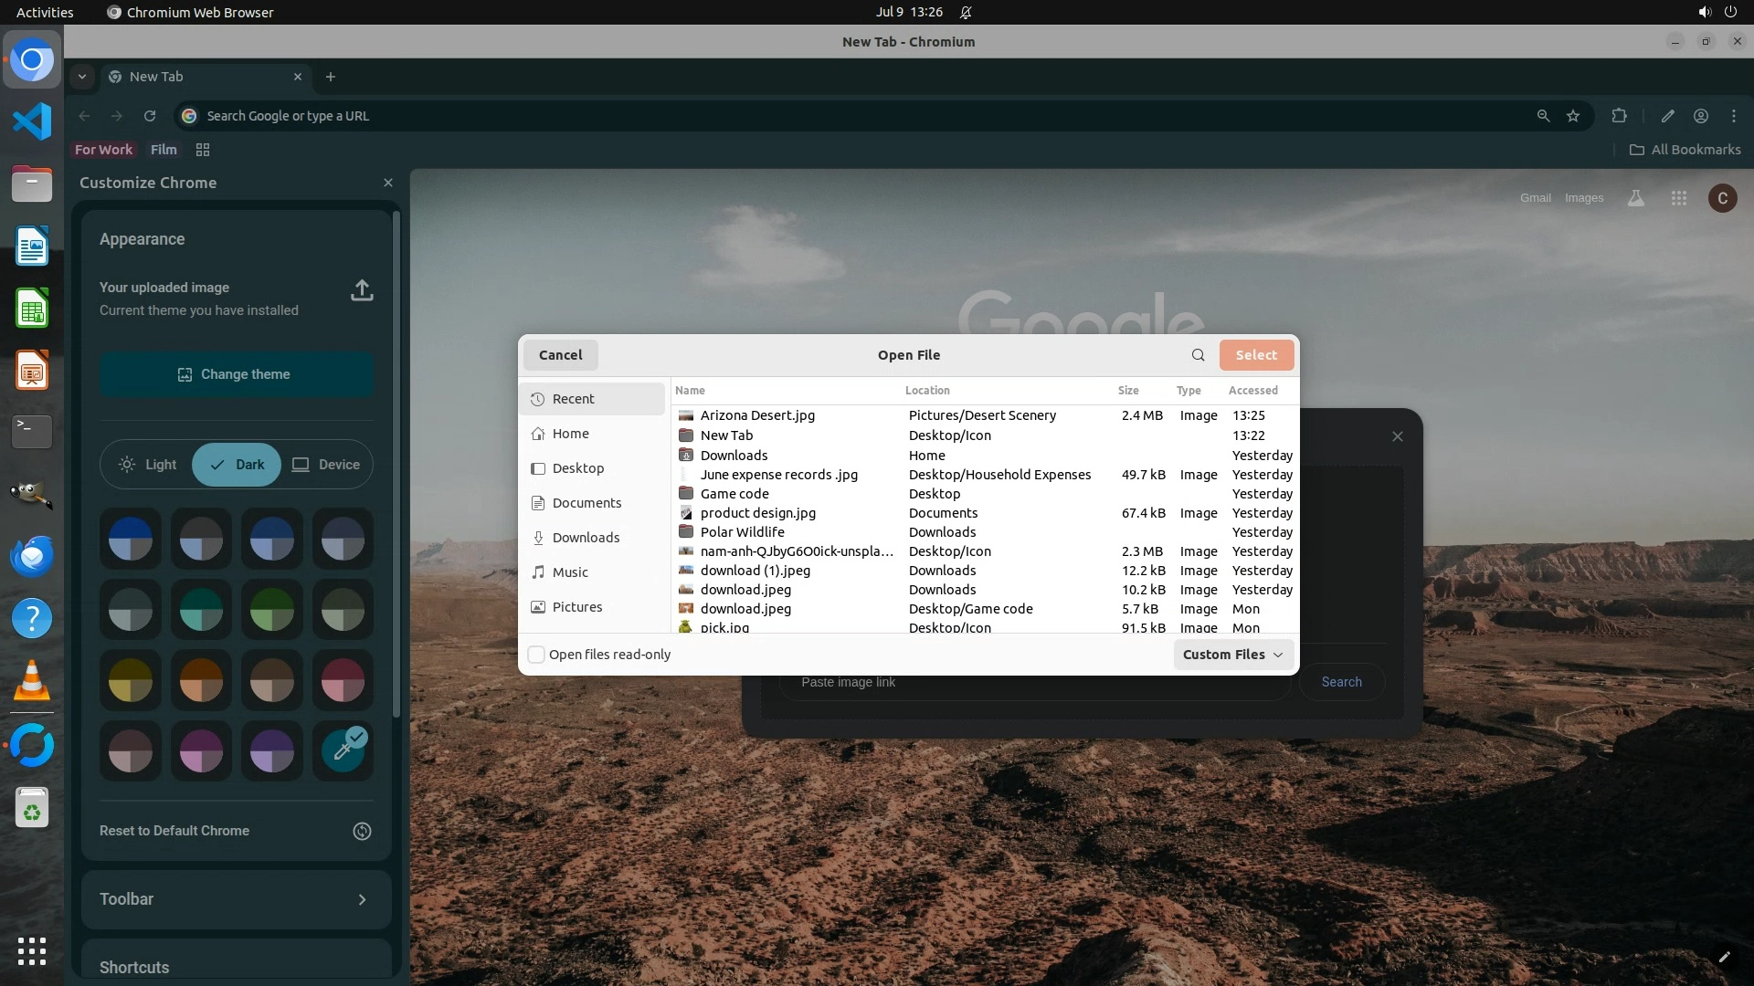Screen dimensions: 1754x986
Task: Select Arizona Desert.jpg file
Action: tap(757, 415)
